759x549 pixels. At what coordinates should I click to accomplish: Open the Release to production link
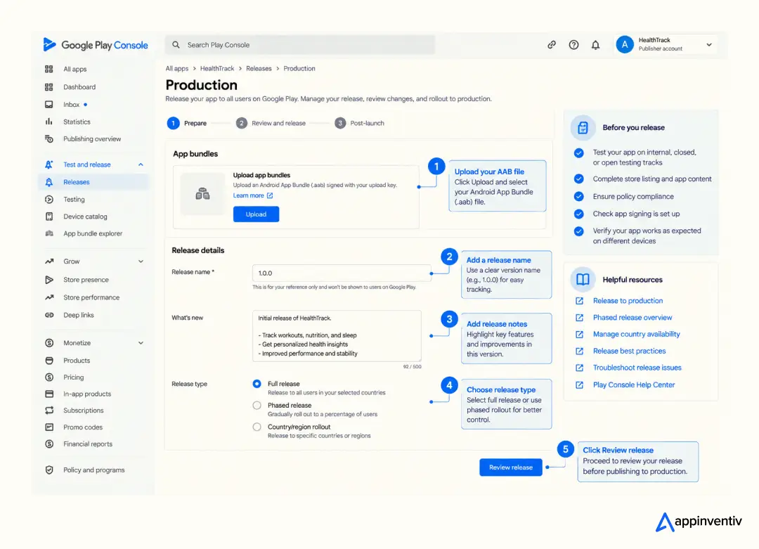[628, 301]
